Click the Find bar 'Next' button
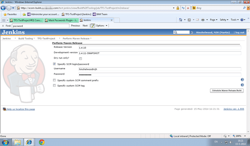This screenshot has width=250, height=146. point(85,26)
